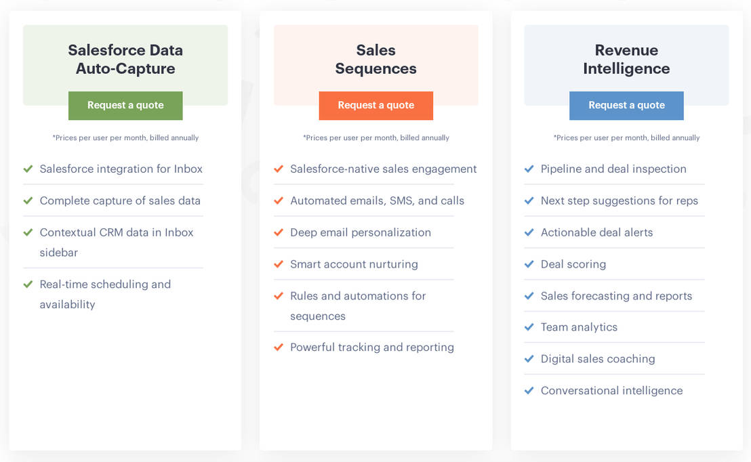Click the orange checkmark beside Deep email personalization
751x462 pixels.
(279, 232)
